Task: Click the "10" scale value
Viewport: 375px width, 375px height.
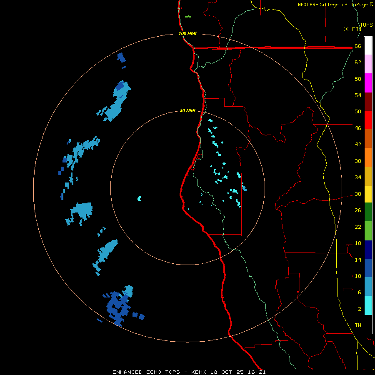Action: tap(358, 276)
